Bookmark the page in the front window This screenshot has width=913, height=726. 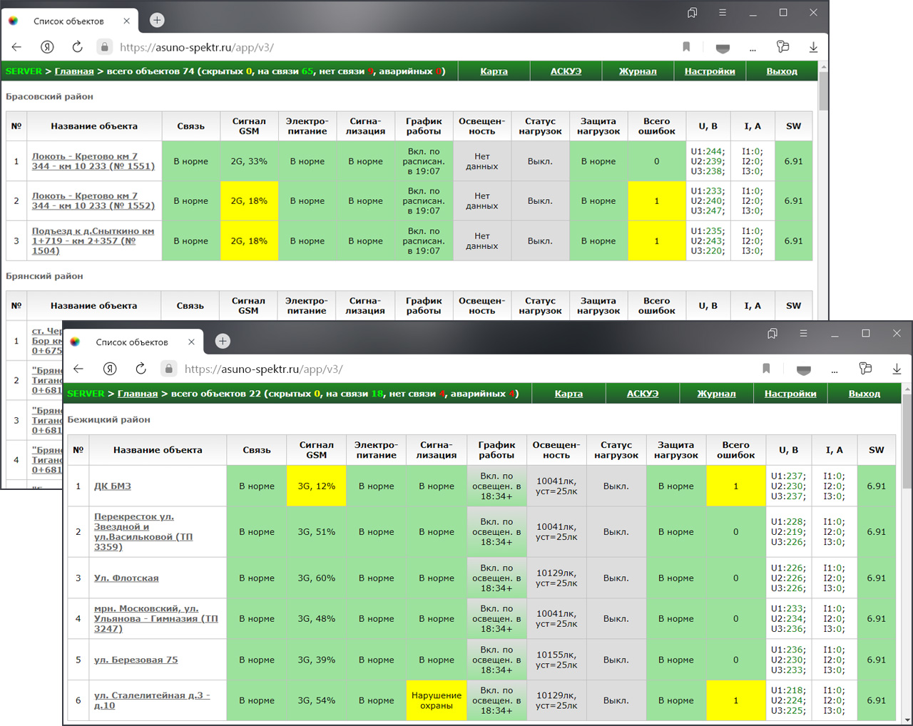tap(766, 369)
